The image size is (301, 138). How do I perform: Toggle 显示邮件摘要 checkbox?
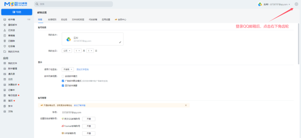coord(63,86)
